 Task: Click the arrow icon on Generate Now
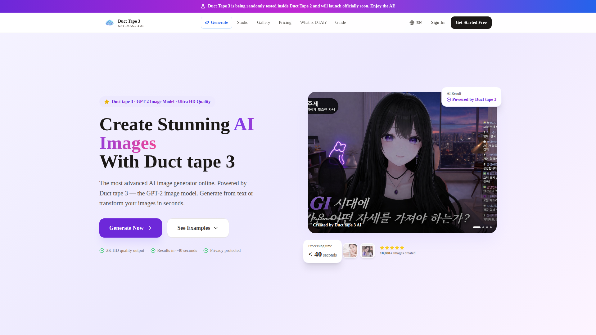(149, 228)
